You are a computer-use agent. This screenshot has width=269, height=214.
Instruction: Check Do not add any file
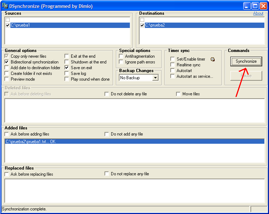click(107, 134)
